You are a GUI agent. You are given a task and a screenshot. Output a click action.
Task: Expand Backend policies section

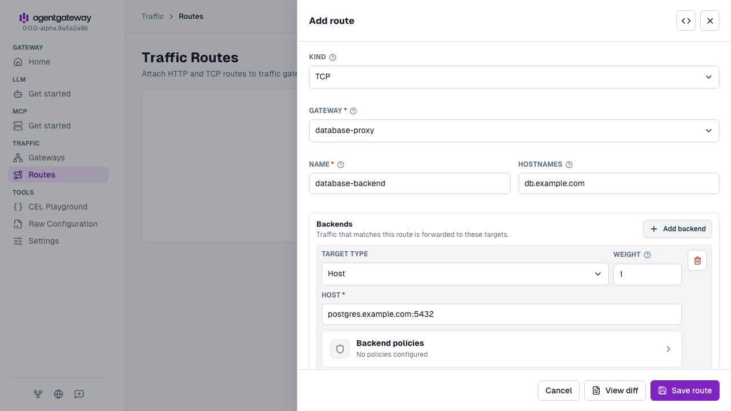point(501,349)
